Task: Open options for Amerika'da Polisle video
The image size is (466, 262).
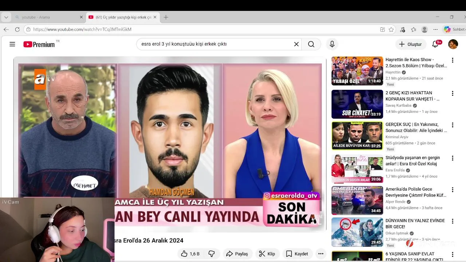Action: tap(453, 190)
